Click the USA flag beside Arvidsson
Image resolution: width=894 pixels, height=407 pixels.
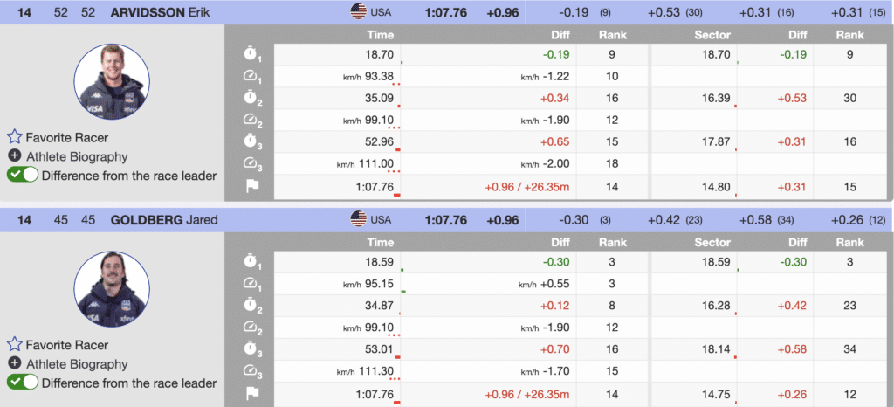point(359,11)
